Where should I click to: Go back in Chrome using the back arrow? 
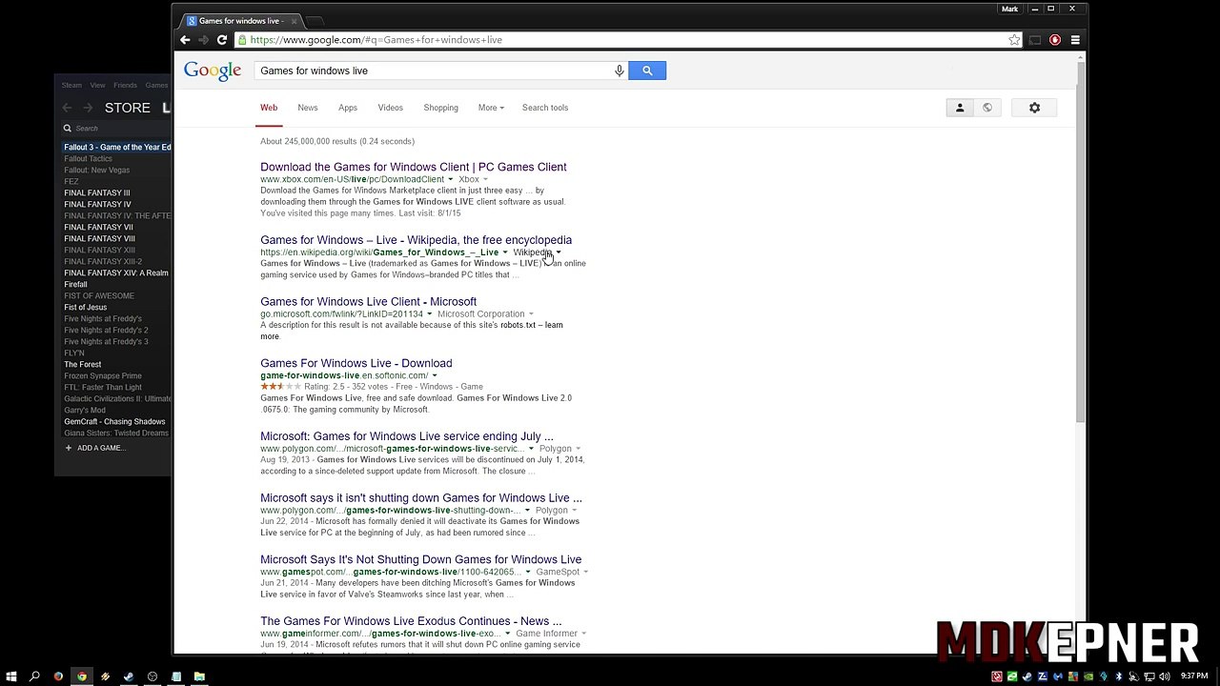point(185,40)
